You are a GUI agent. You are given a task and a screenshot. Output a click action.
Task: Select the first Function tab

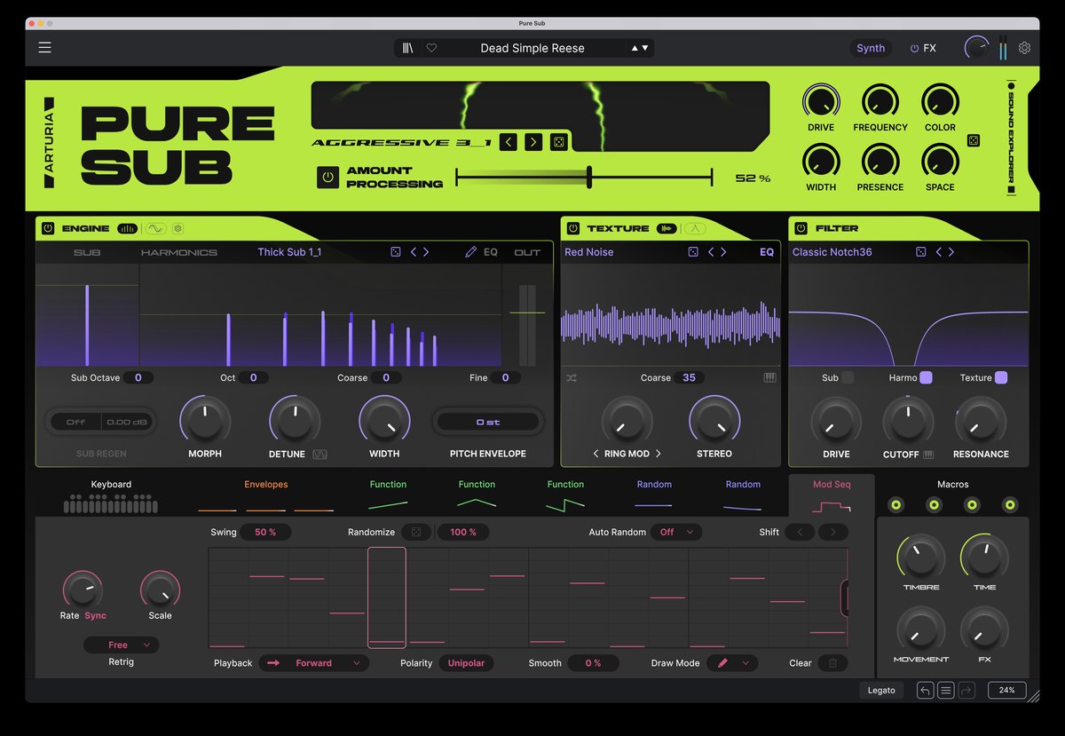pos(388,497)
